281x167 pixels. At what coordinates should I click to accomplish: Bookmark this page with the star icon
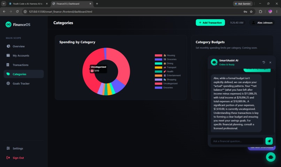click(x=251, y=12)
